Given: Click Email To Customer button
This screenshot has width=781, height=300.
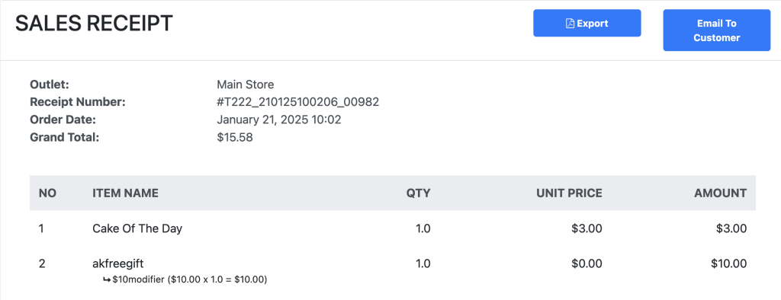Looking at the screenshot, I should (x=716, y=30).
